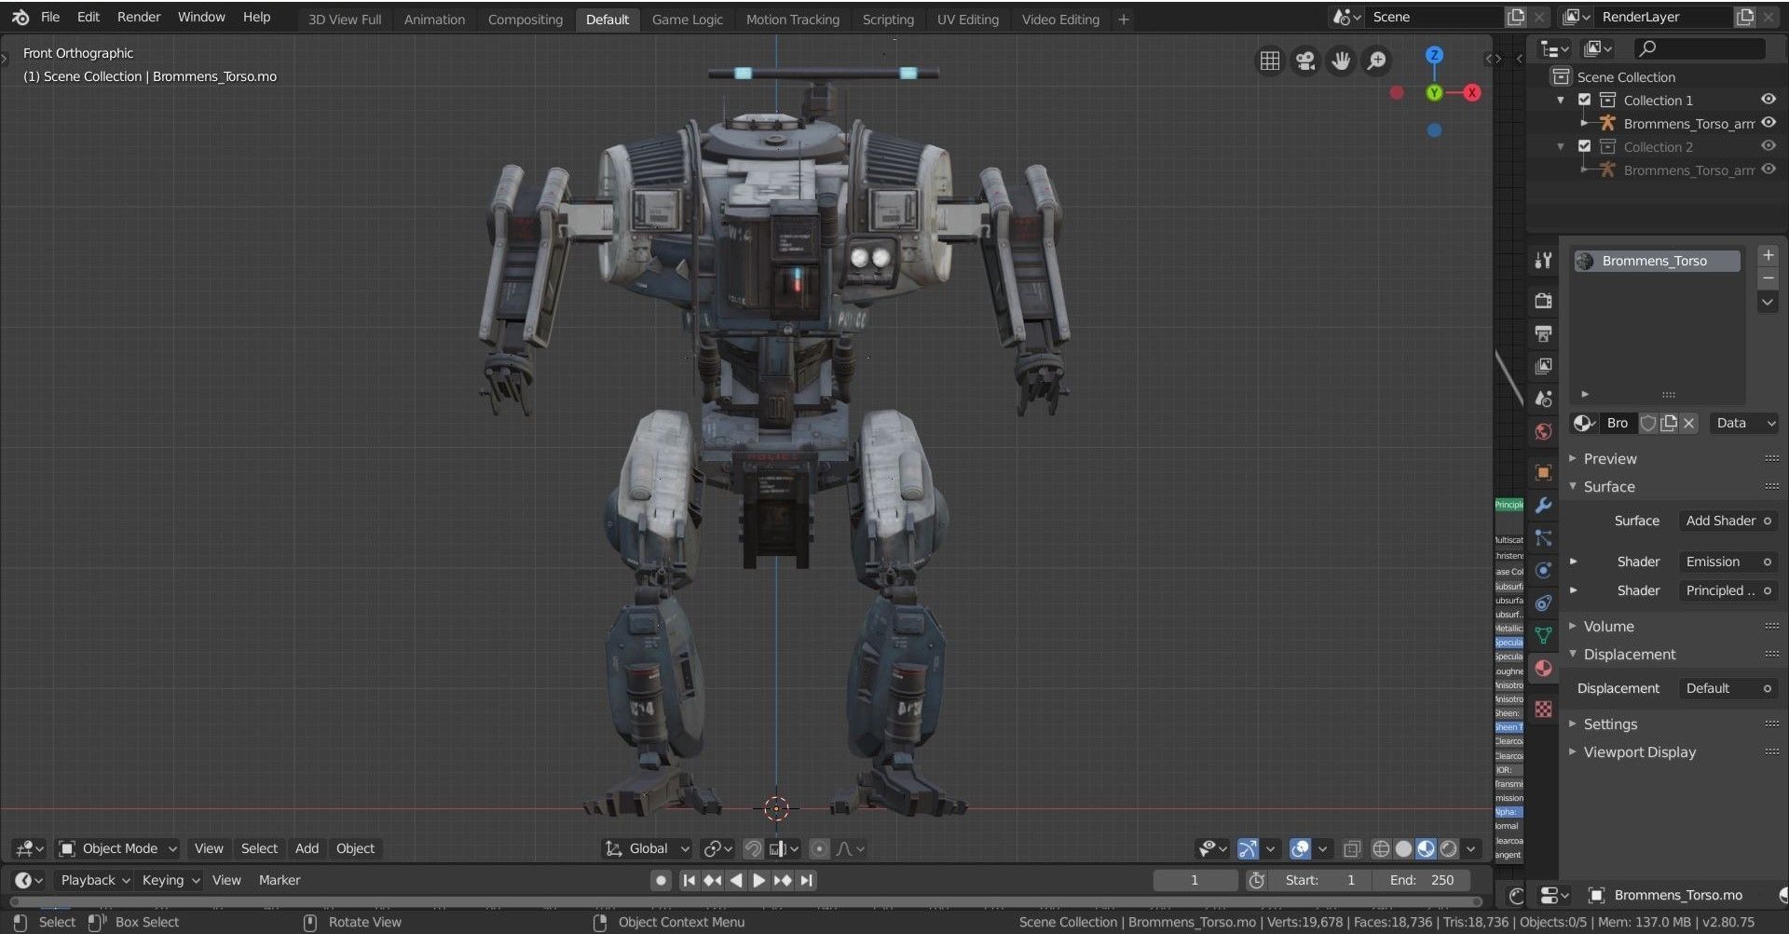This screenshot has height=934, width=1789.
Task: Click the Z axis on navigation gizmo
Action: pyautogui.click(x=1434, y=55)
